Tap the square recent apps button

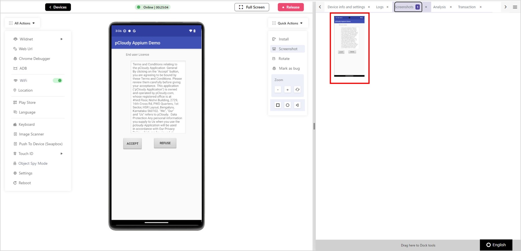pyautogui.click(x=278, y=105)
